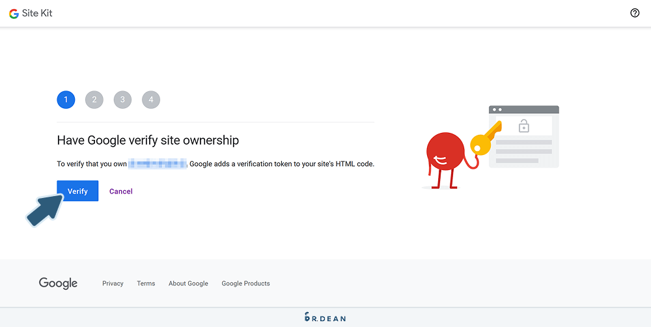The height and width of the screenshot is (327, 651).
Task: Select step 1 circle
Action: [66, 100]
